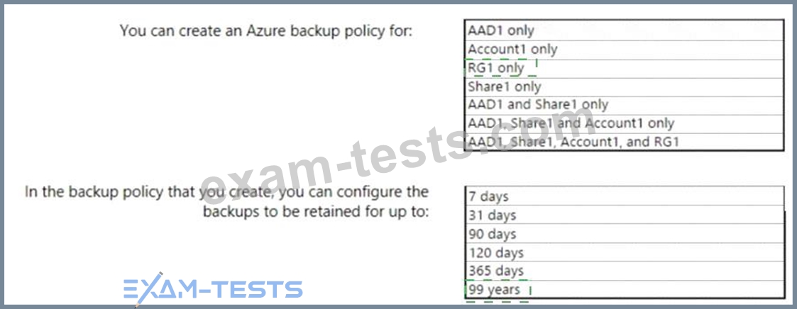Select the '7 days' retention option

coord(625,196)
